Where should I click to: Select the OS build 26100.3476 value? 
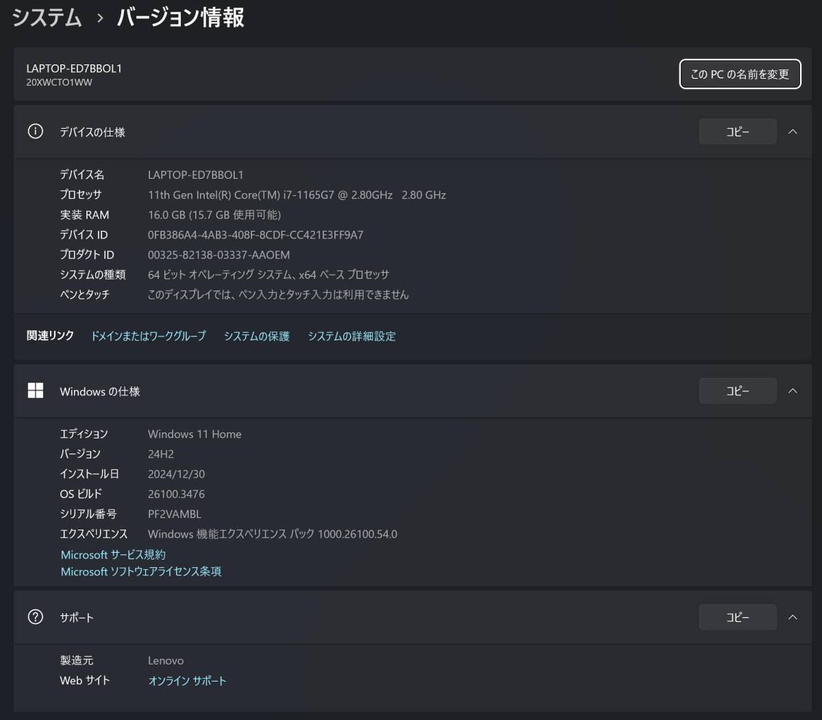[x=176, y=493]
